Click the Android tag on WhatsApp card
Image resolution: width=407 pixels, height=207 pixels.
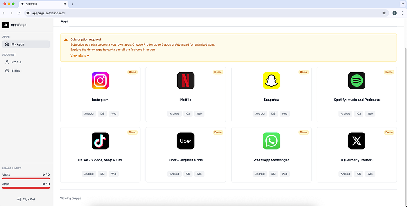click(260, 174)
